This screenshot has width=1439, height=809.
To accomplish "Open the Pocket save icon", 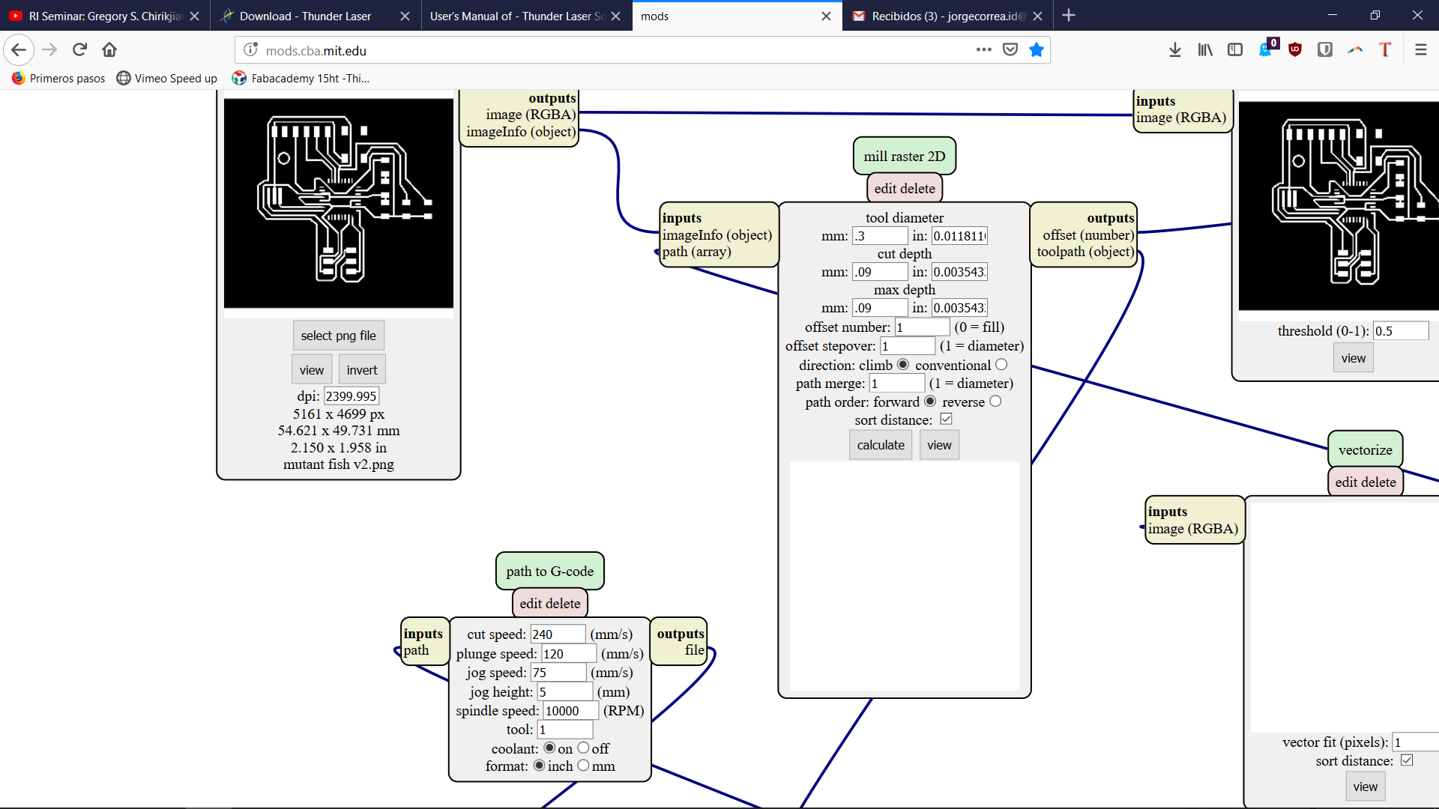I will point(1010,50).
